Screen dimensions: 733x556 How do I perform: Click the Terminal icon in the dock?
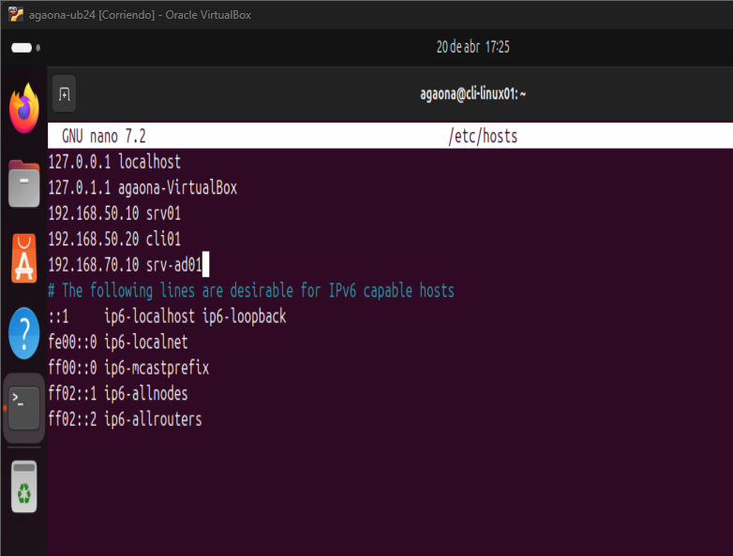[x=24, y=407]
